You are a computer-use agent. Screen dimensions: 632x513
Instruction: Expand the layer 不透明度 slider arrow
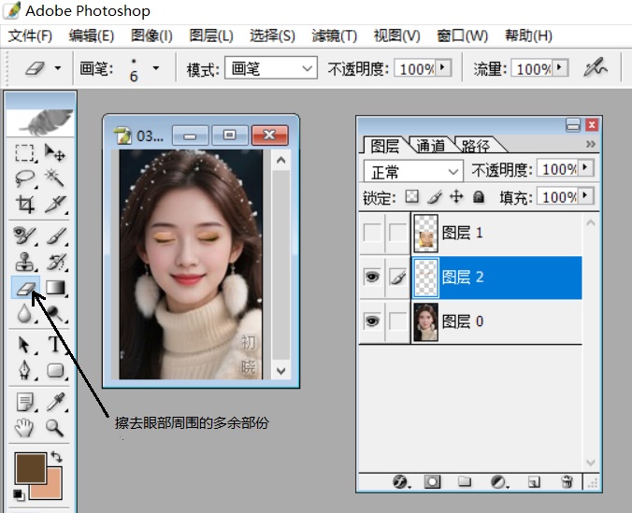tap(586, 168)
